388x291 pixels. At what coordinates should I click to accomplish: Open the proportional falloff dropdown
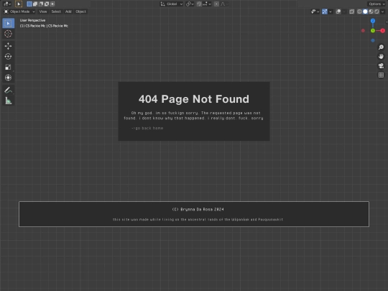point(224,4)
